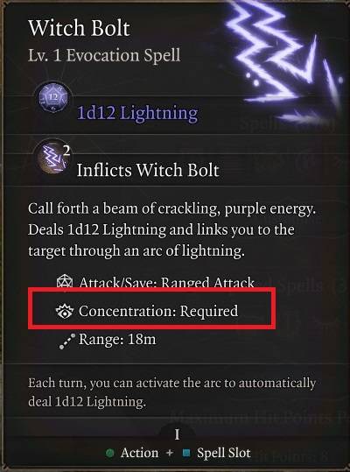Image resolution: width=350 pixels, height=472 pixels.
Task: Click the spell level I numeral
Action: [x=177, y=434]
